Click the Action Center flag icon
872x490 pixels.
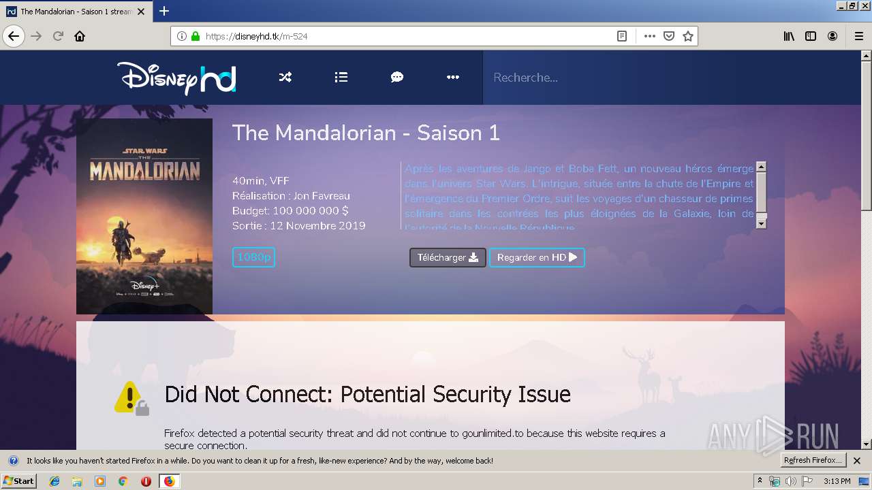pyautogui.click(x=807, y=481)
